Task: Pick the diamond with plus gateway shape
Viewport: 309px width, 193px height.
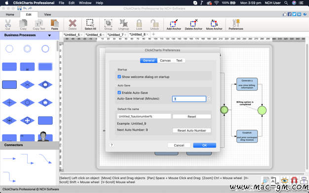Action: tap(9, 103)
